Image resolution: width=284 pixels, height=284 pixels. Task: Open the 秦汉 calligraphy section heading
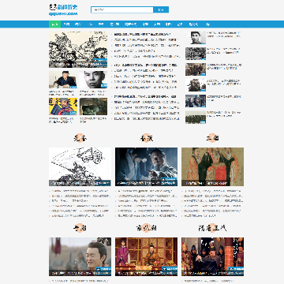(x=146, y=138)
